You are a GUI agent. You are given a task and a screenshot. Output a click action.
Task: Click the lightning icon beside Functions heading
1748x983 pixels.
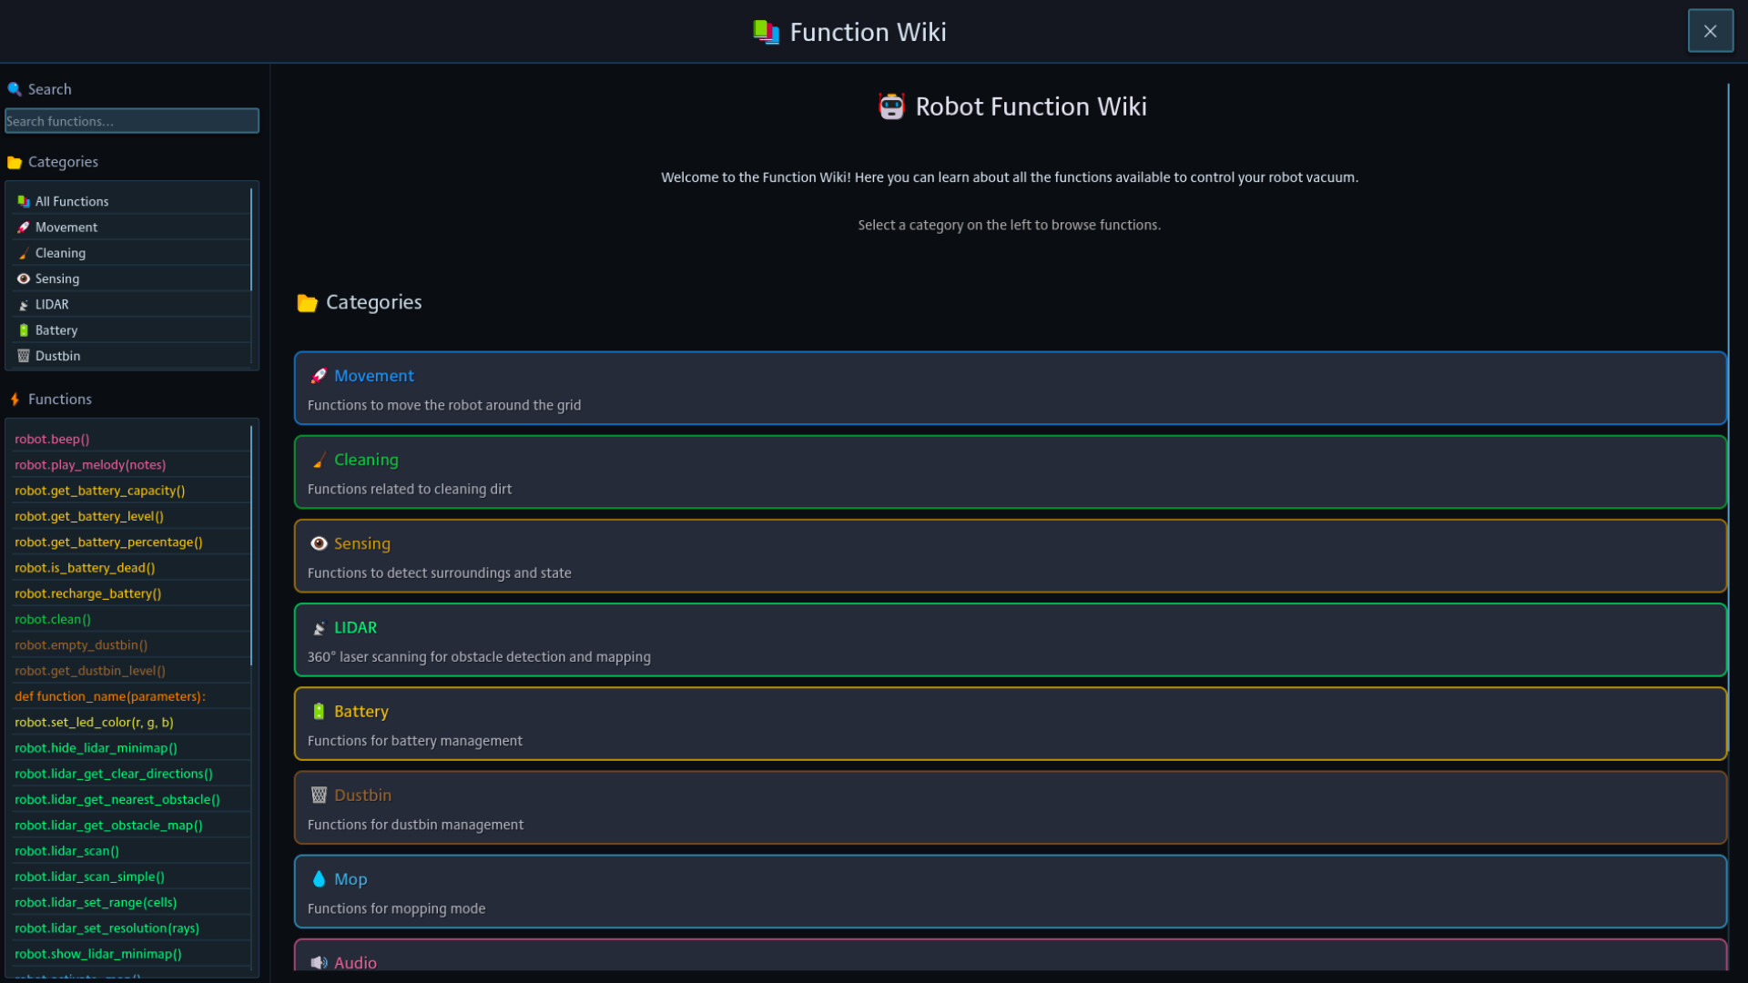coord(14,399)
